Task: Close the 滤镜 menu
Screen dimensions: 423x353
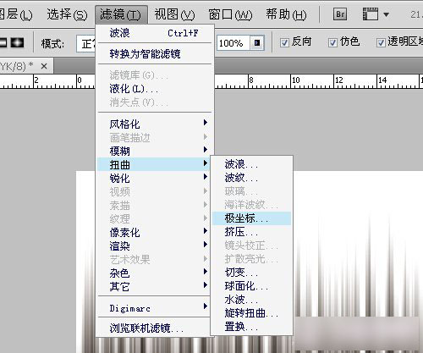Action: point(121,14)
